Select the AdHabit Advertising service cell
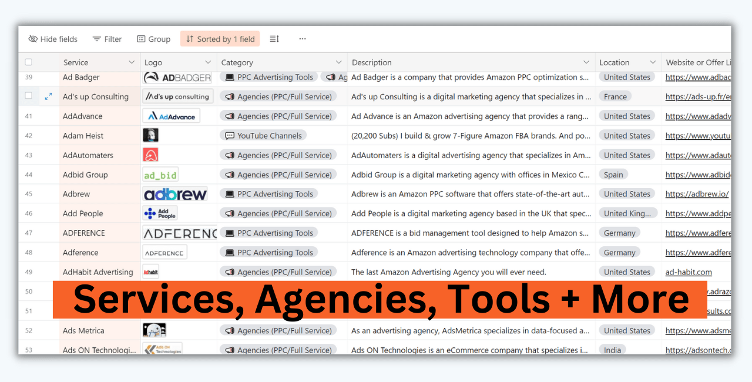 [x=100, y=272]
